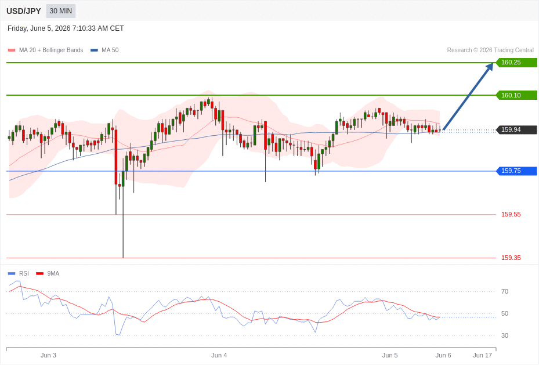Click the USD/JPY symbol title
This screenshot has width=539, height=365.
coord(24,11)
